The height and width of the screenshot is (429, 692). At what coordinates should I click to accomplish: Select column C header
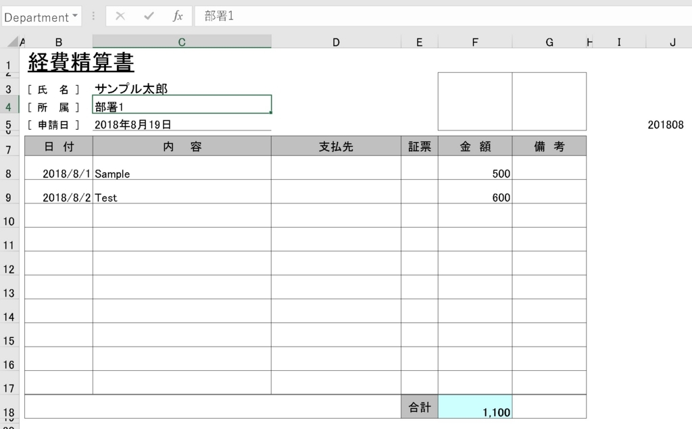182,42
